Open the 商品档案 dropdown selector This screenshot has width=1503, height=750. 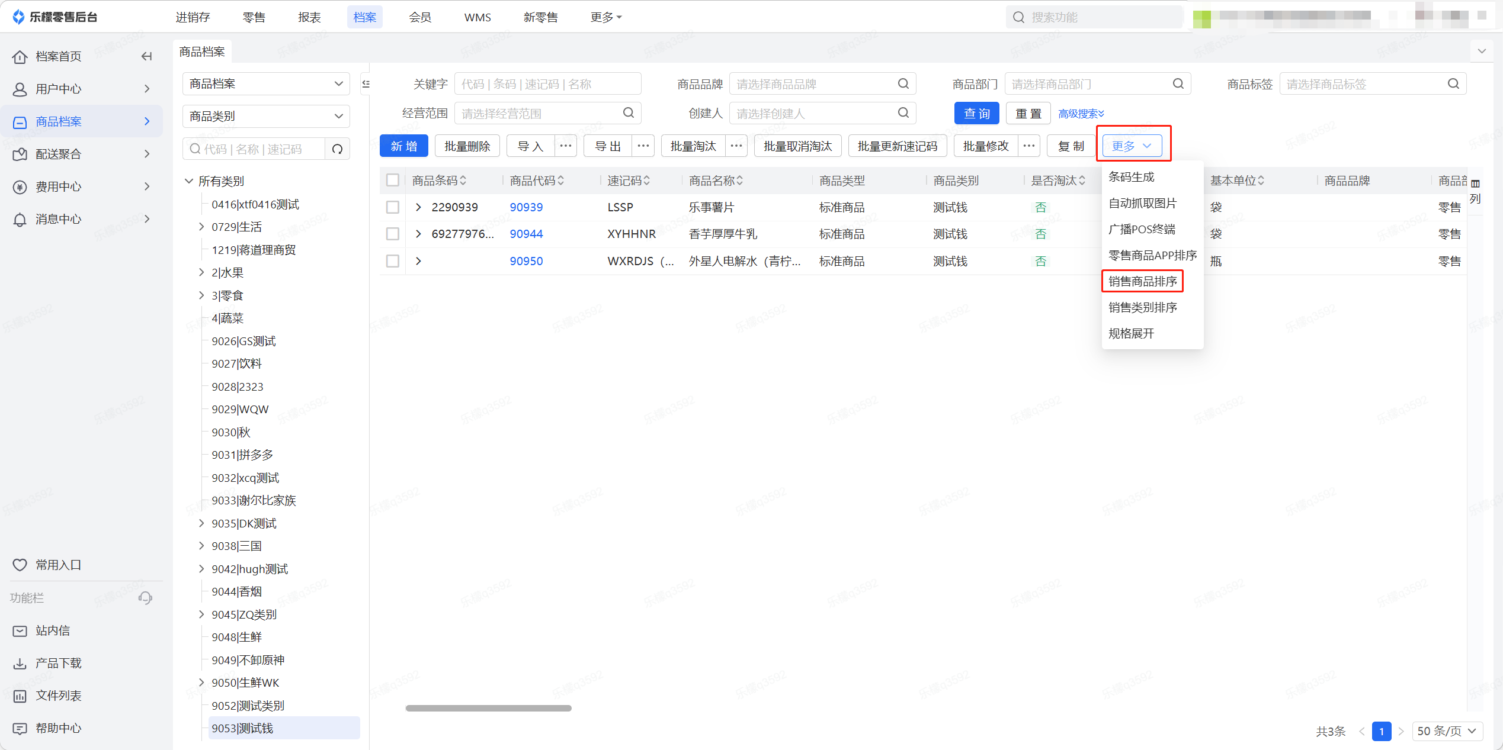pyautogui.click(x=266, y=83)
